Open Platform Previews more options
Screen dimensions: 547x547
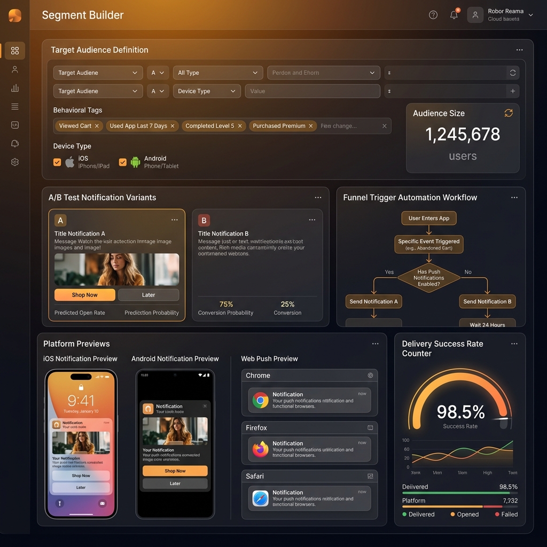(375, 343)
